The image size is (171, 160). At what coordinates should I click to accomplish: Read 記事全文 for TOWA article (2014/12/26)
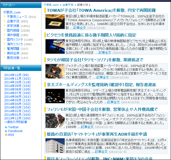pos(78,28)
